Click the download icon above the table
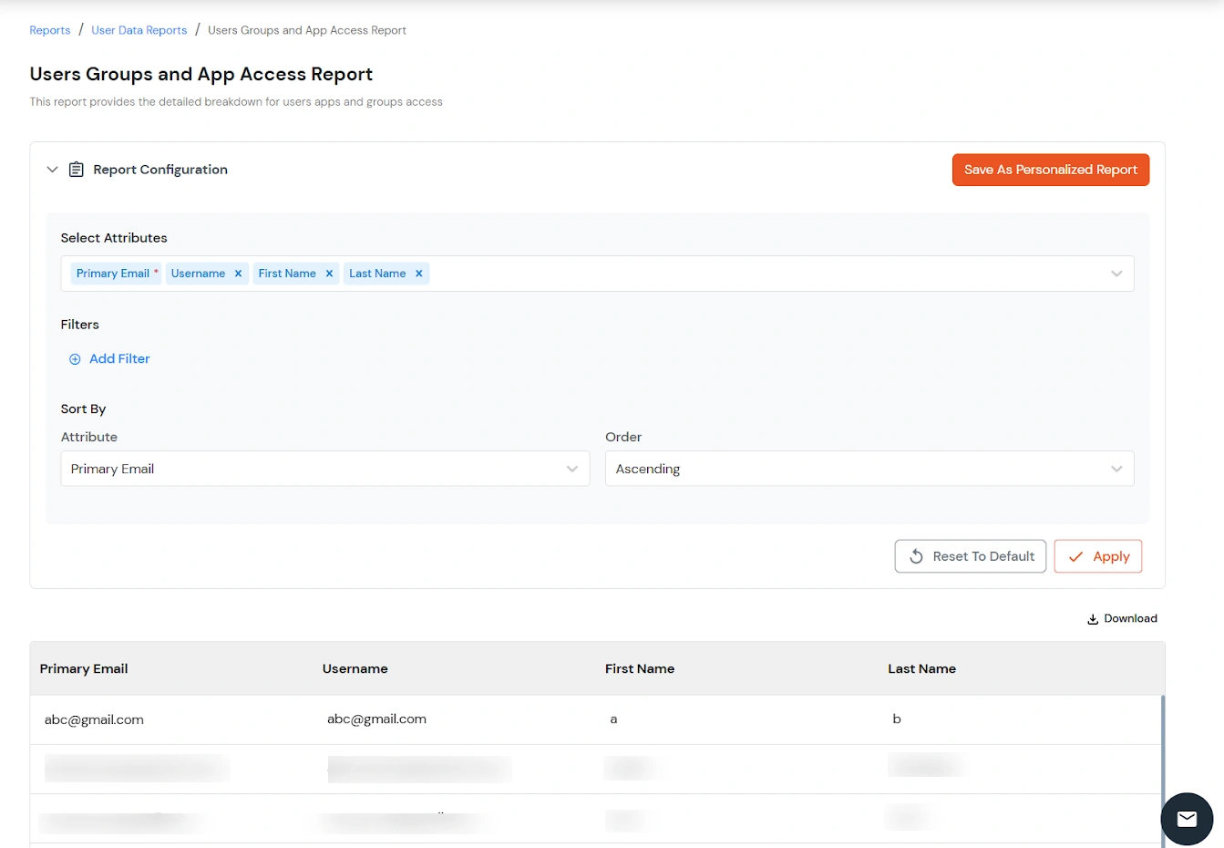Viewport: 1224px width, 848px height. point(1093,618)
